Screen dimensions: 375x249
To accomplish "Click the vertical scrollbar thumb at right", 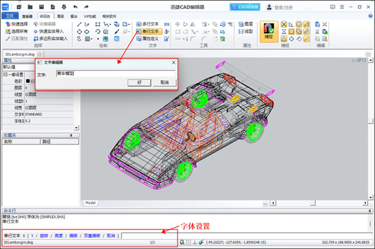I will pos(371,121).
